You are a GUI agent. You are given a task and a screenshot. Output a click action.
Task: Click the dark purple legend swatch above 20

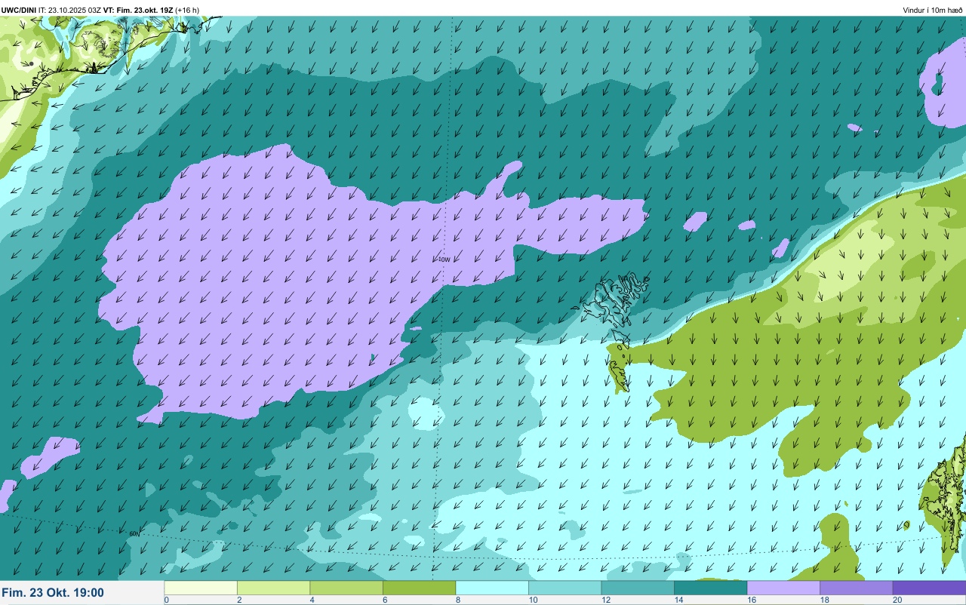(x=929, y=588)
